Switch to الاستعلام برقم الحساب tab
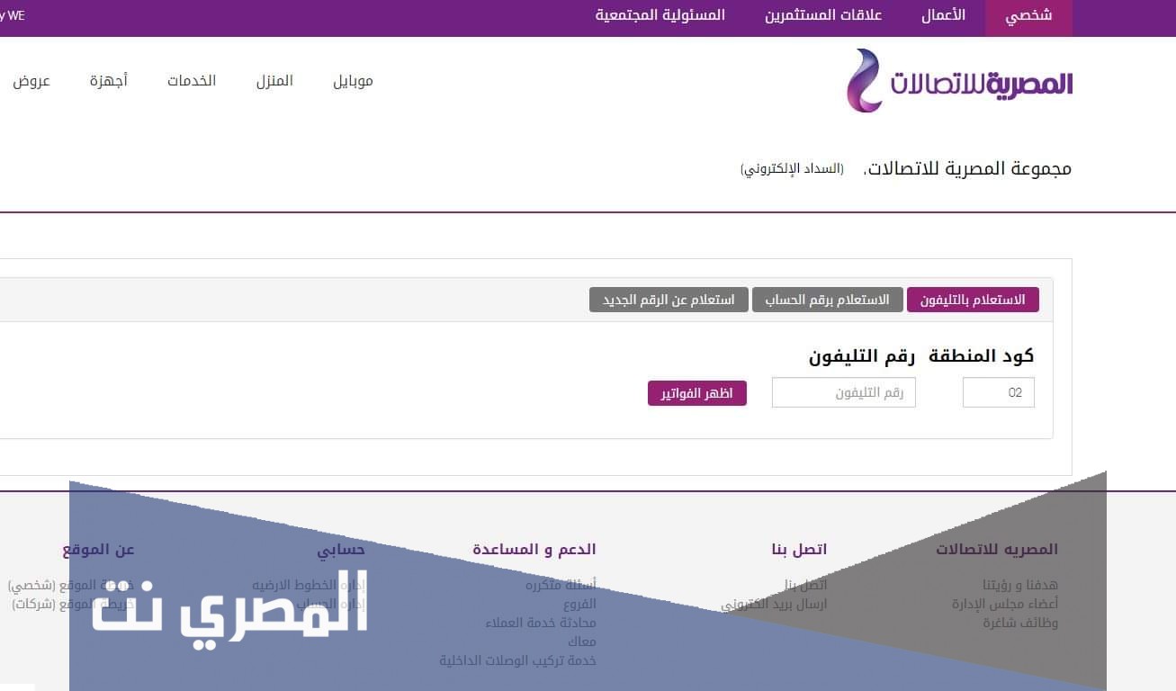Screen dimensions: 1176x691 (827, 300)
